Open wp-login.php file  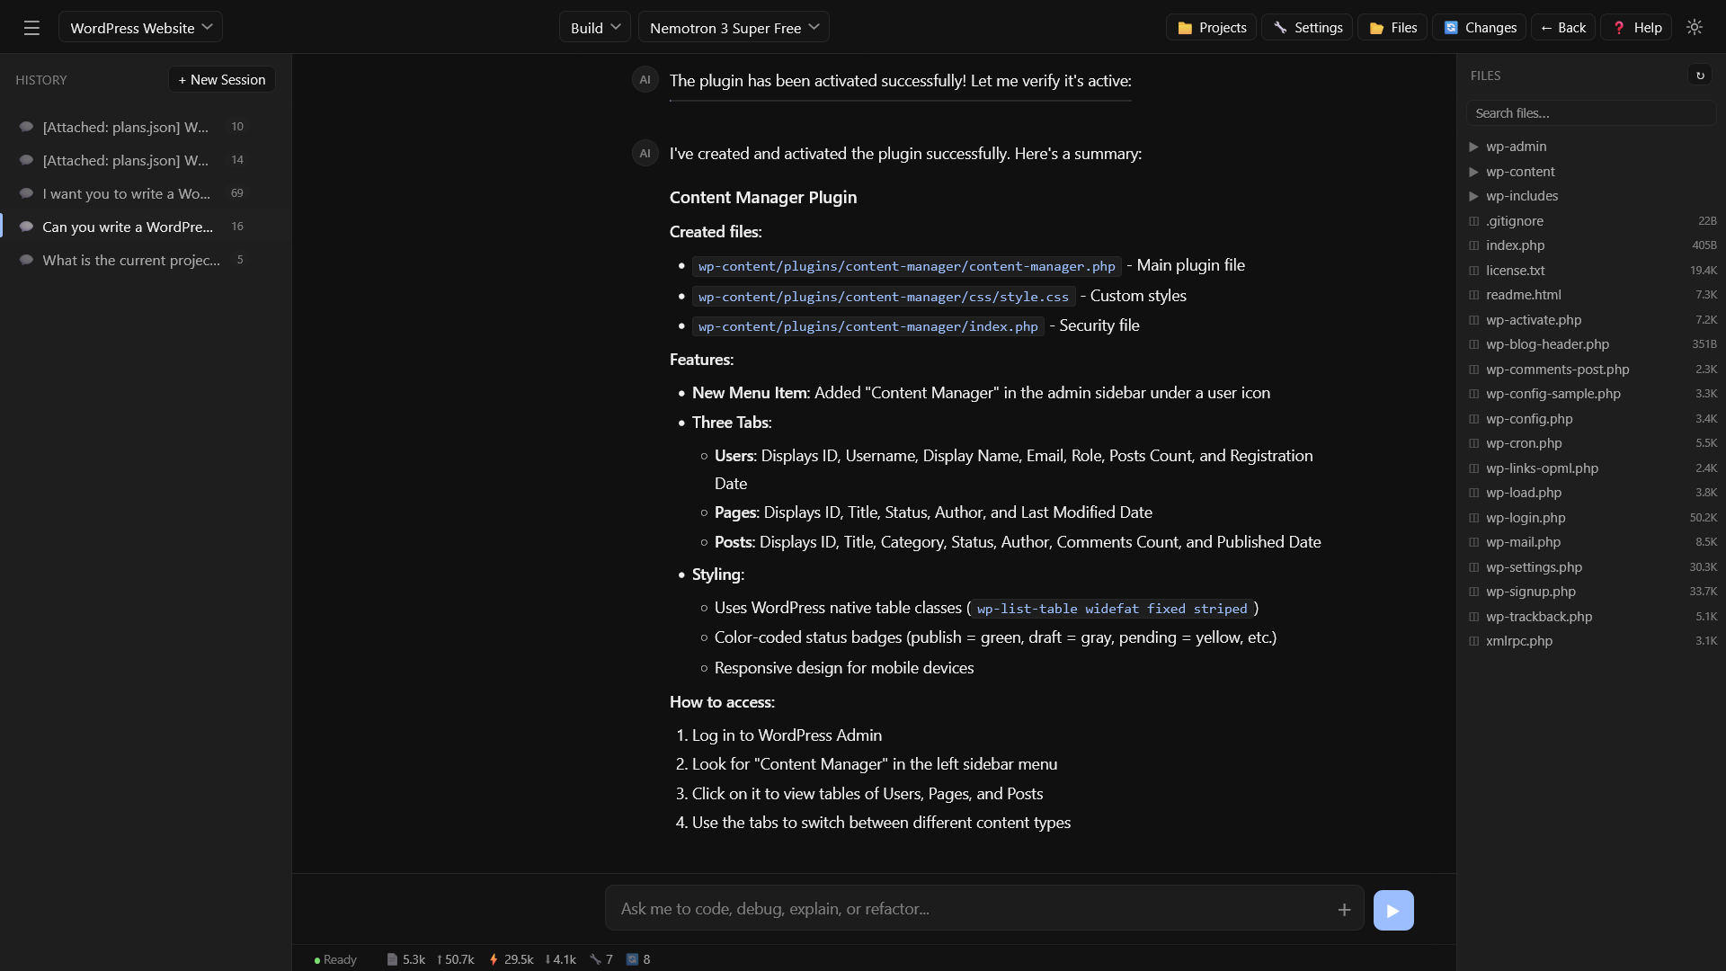(1591, 518)
